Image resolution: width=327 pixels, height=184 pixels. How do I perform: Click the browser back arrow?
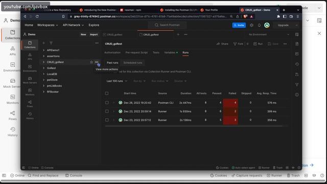click(x=25, y=16)
